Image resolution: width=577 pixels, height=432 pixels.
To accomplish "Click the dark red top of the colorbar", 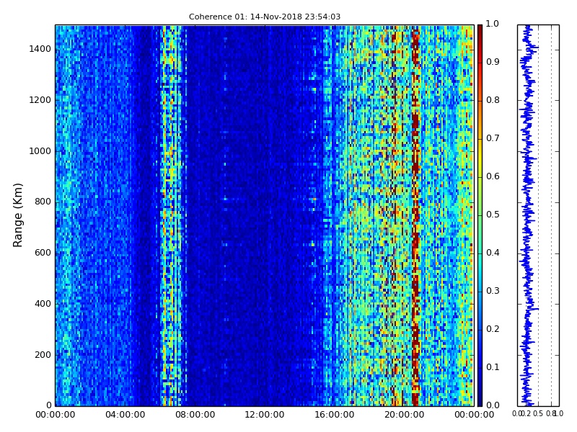I will pyautogui.click(x=480, y=31).
